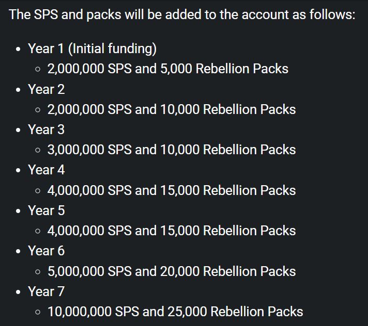Click the 5,000,000 SPS and 20,000 Rebellion Packs line
The image size is (368, 326).
click(x=172, y=271)
